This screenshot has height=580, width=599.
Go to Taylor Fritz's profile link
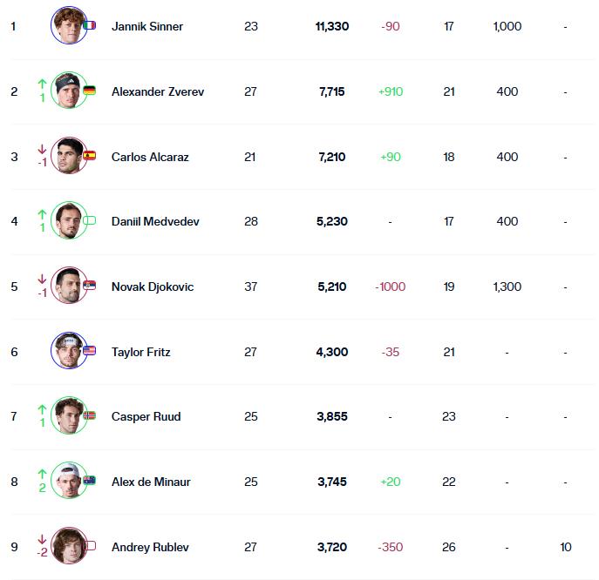pyautogui.click(x=140, y=352)
